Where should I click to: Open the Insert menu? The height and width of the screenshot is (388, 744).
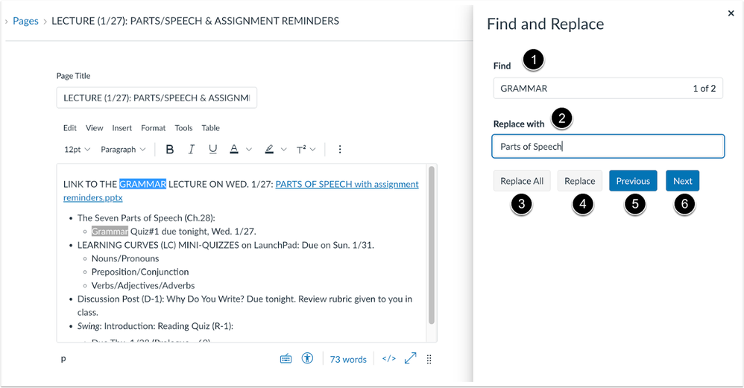pos(122,128)
